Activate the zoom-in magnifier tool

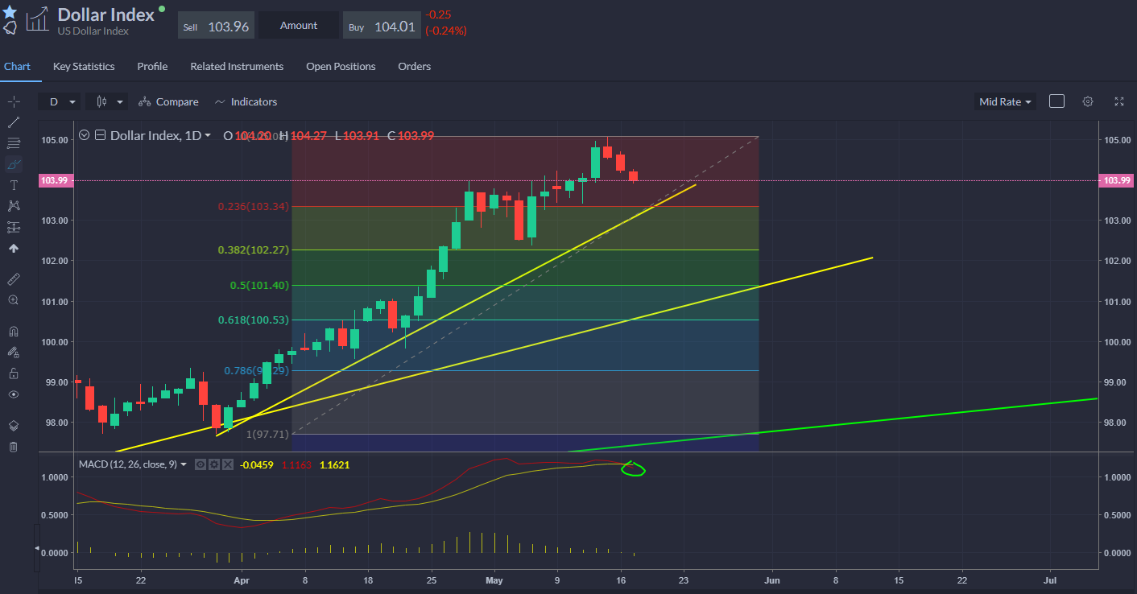14,299
